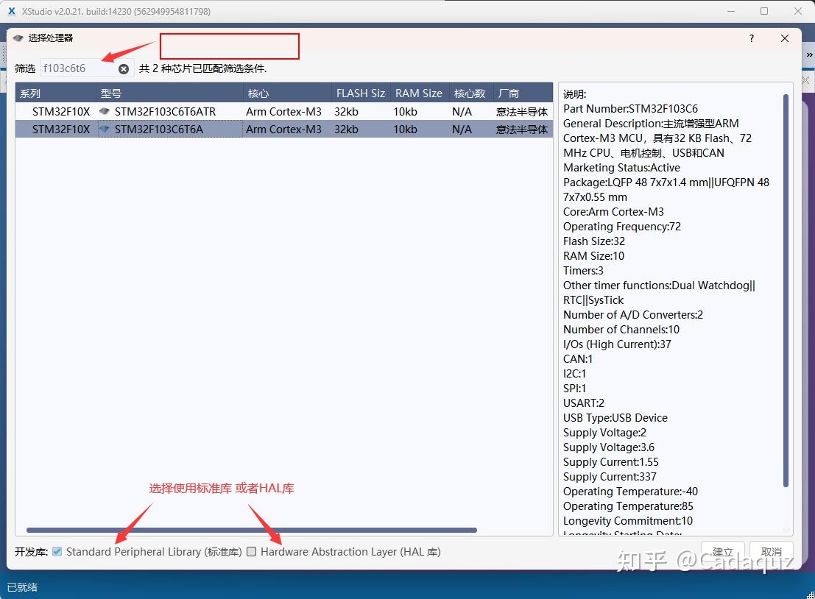Viewport: 815px width, 599px height.
Task: Click the Marketing Status:Active line
Action: tap(621, 168)
